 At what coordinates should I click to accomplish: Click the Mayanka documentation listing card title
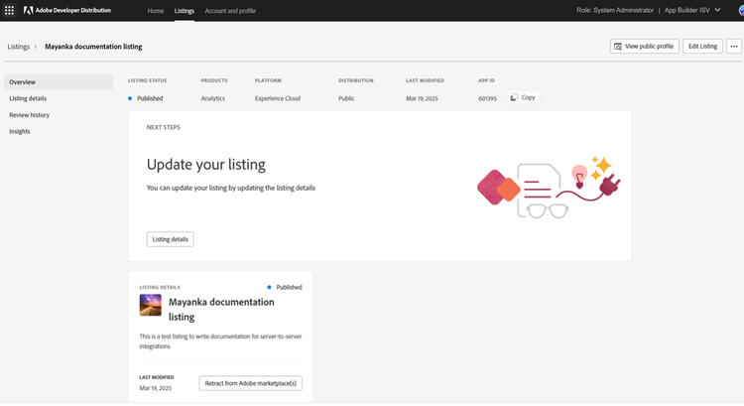click(221, 309)
